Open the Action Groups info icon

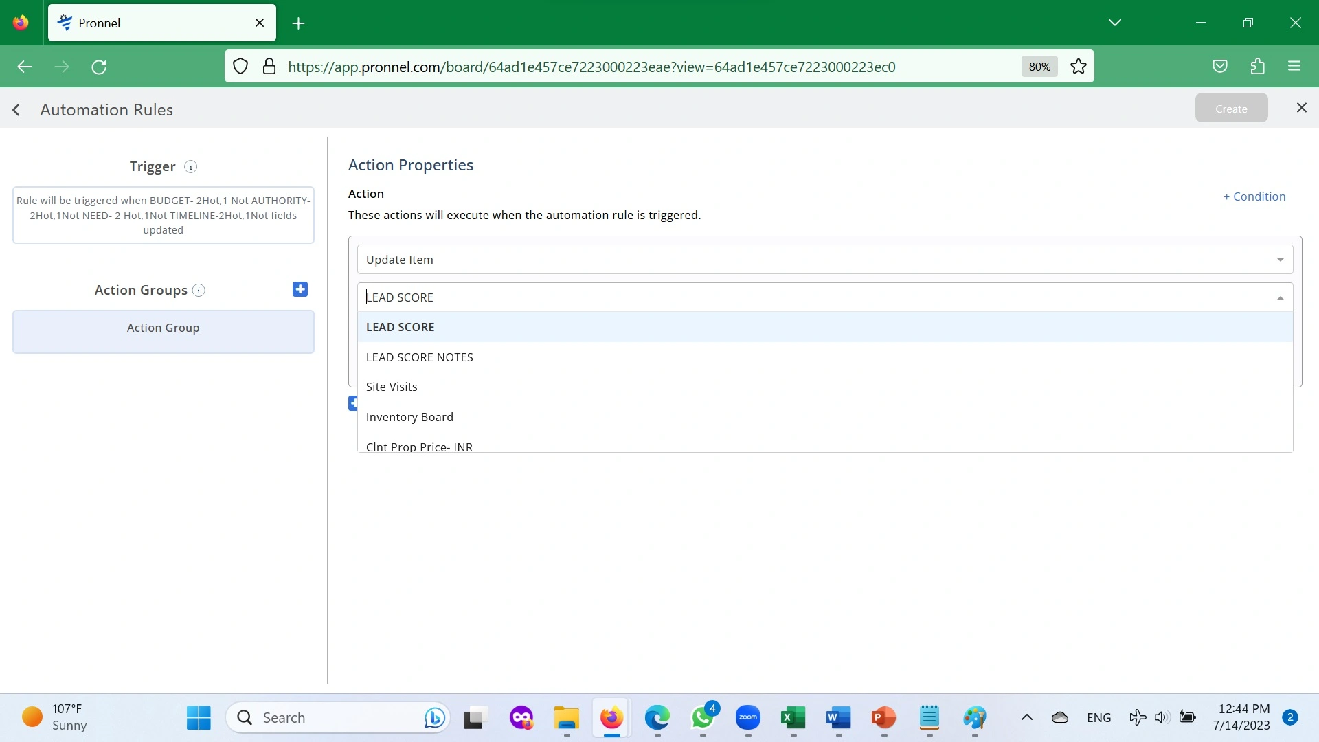pyautogui.click(x=199, y=291)
